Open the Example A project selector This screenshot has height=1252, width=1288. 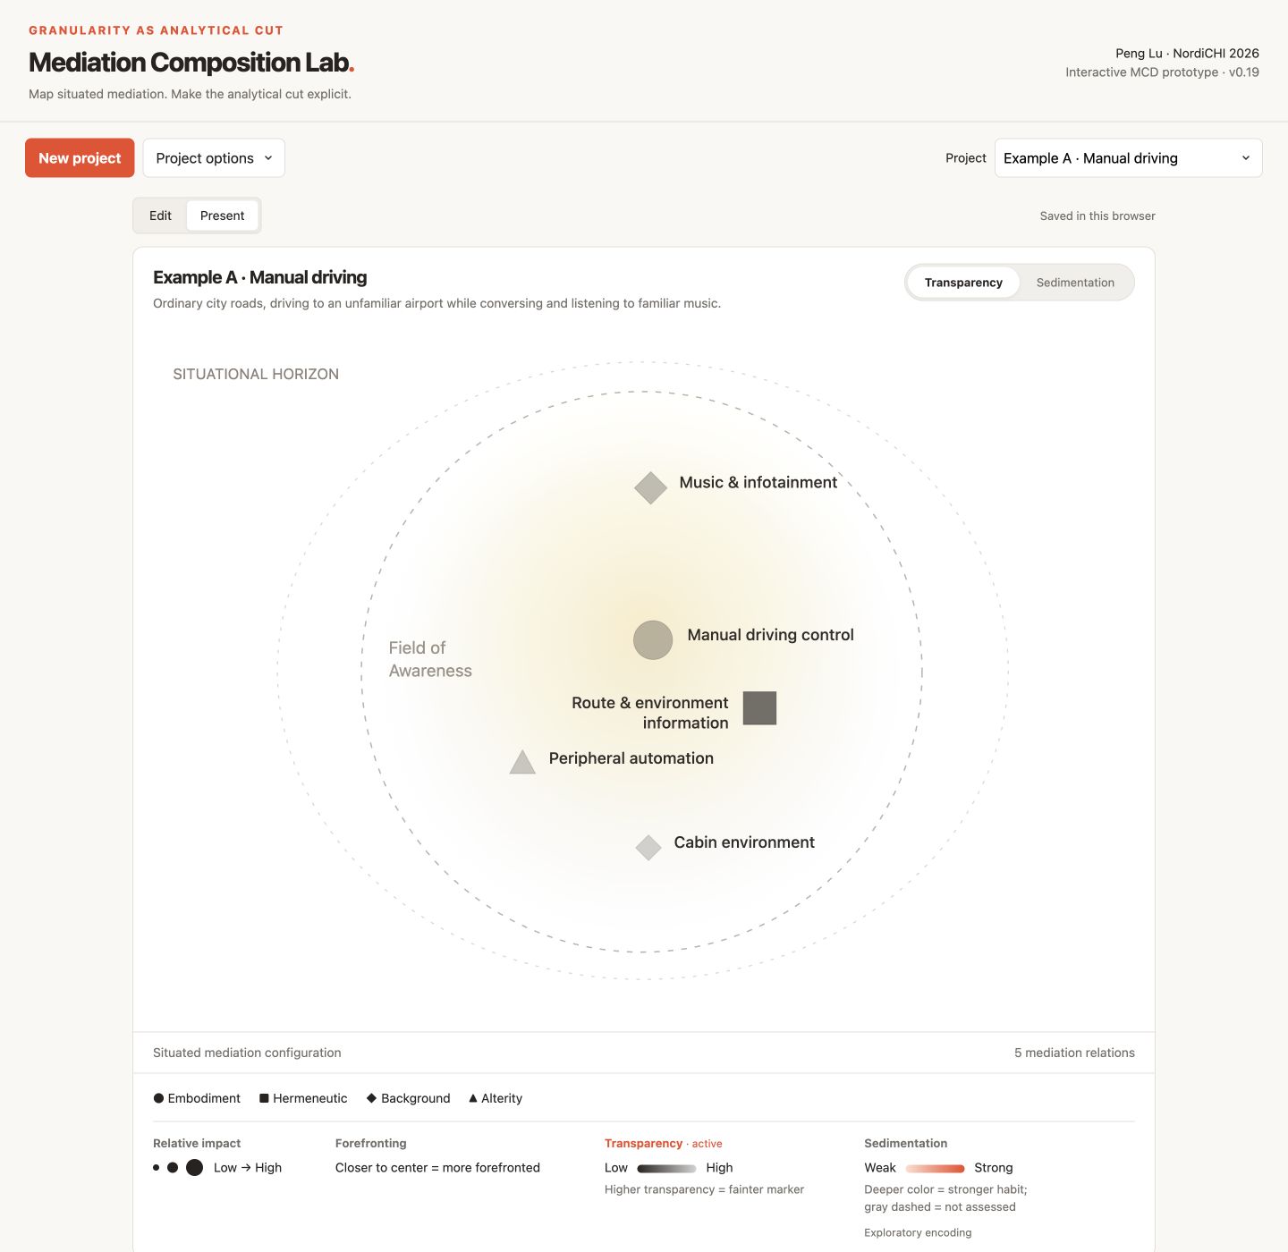coord(1128,158)
